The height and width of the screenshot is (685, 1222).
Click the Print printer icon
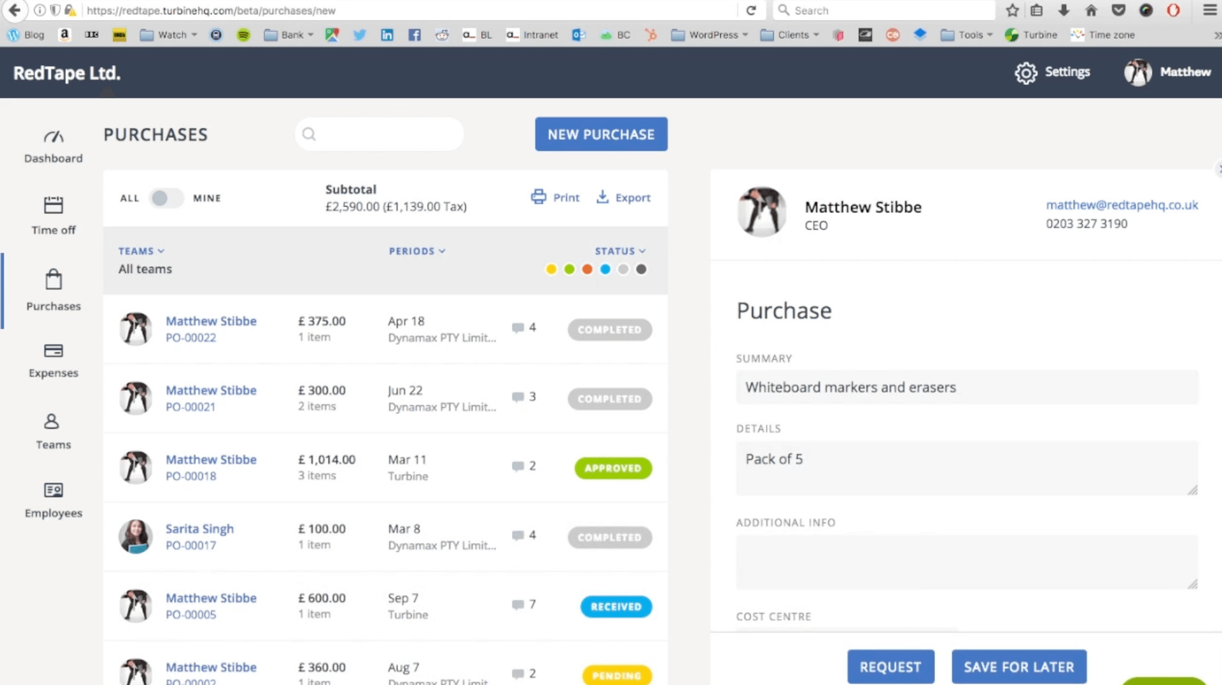[x=538, y=197]
